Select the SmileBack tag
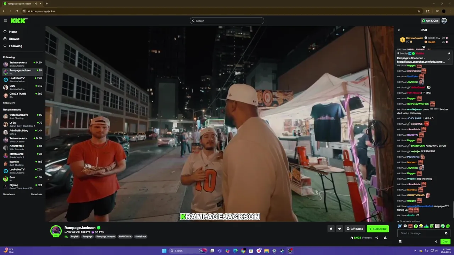 140,237
